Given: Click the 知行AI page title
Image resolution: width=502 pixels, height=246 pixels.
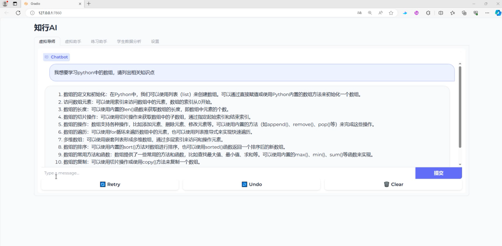Looking at the screenshot, I should pyautogui.click(x=46, y=27).
